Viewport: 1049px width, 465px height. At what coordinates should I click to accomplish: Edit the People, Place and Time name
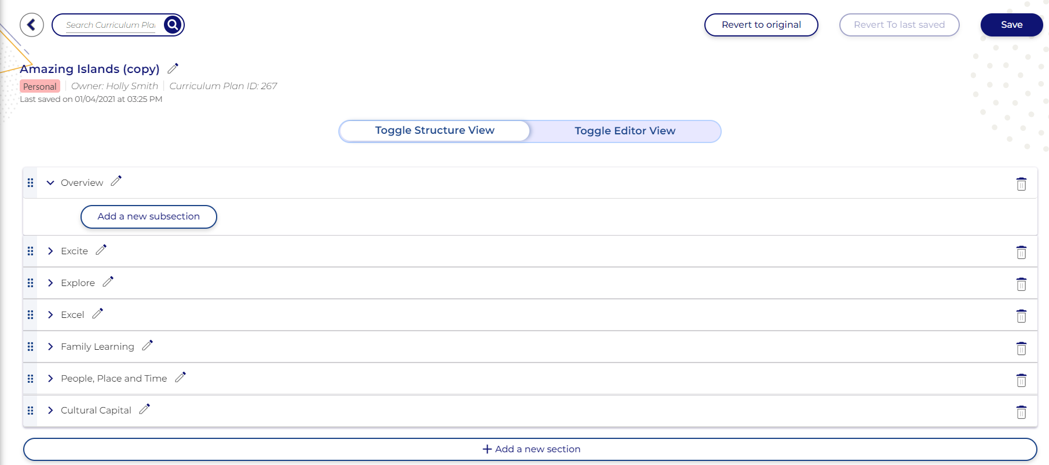coord(180,377)
